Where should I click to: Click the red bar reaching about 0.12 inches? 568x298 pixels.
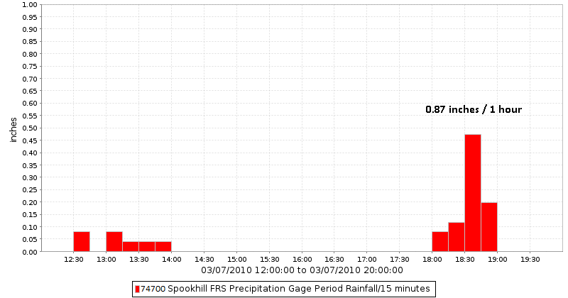click(457, 237)
